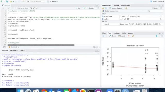Create a new project from the toolbar
The image size is (165, 92).
click(x=7, y=2)
